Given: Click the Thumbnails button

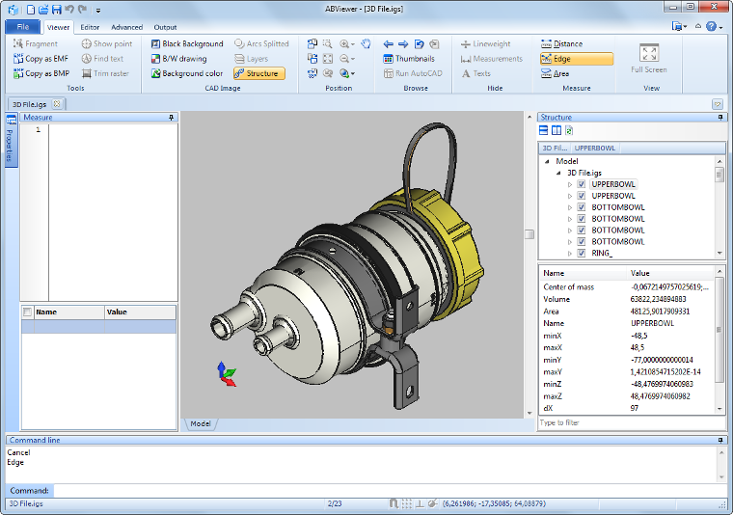Looking at the screenshot, I should pyautogui.click(x=409, y=59).
